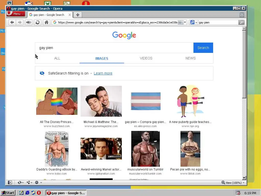Launch Opera from the quick launch bar
This screenshot has width=261, height=196.
[x=39, y=193]
